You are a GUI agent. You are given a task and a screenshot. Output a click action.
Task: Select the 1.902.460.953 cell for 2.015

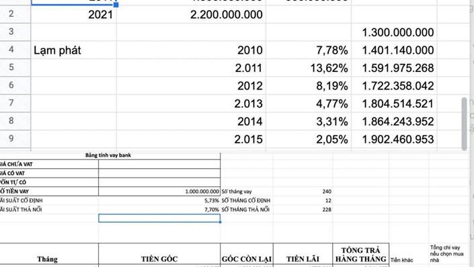click(394, 139)
